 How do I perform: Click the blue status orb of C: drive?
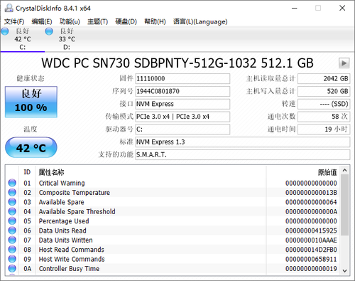coord(5,31)
